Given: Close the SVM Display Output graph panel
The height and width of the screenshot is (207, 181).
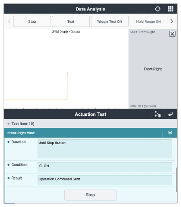Looking at the screenshot, I should pyautogui.click(x=172, y=34).
